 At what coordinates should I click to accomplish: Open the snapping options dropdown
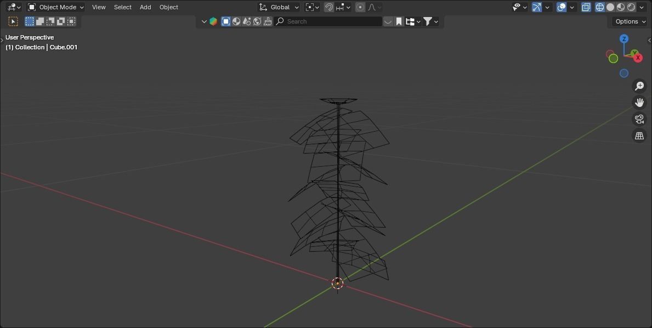343,7
